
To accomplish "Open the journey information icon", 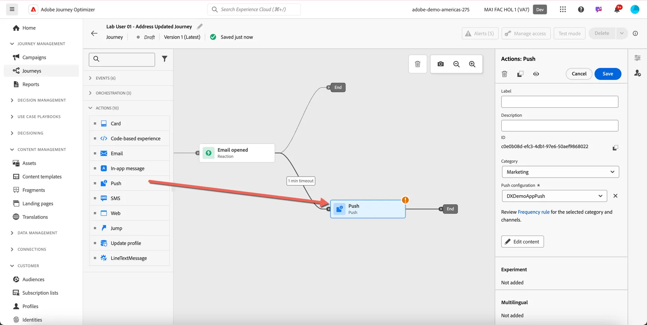I will click(635, 33).
